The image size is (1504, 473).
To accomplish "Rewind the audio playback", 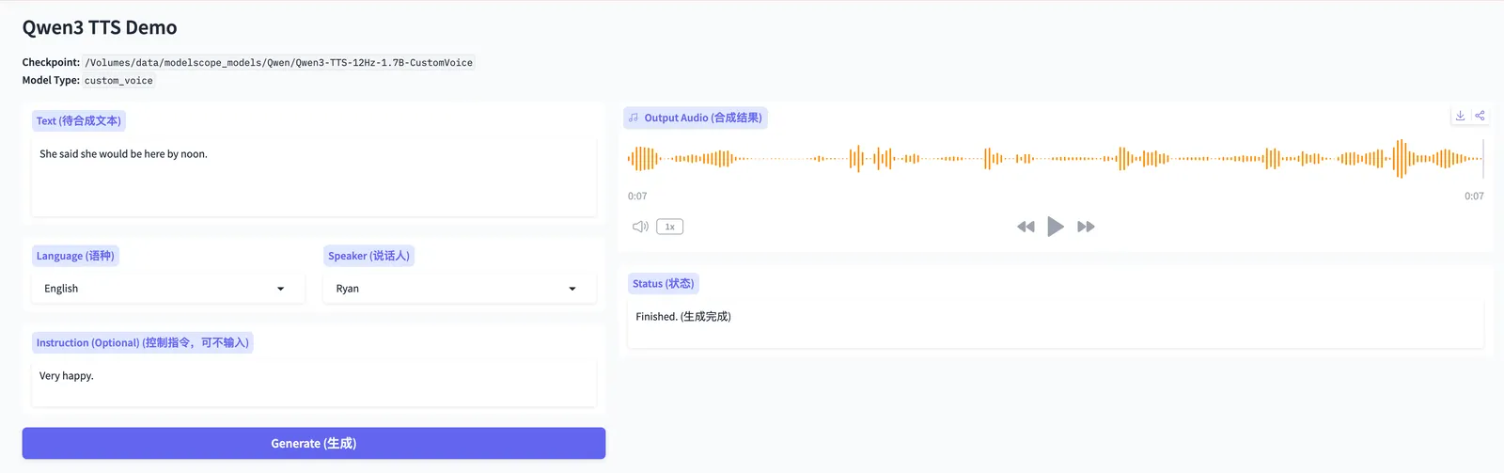I will pyautogui.click(x=1026, y=227).
